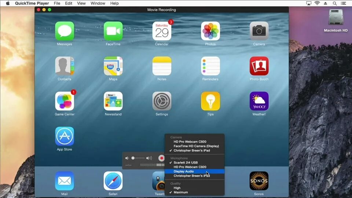Open Notification Center
Screen dimensions: 352x198
344,3
